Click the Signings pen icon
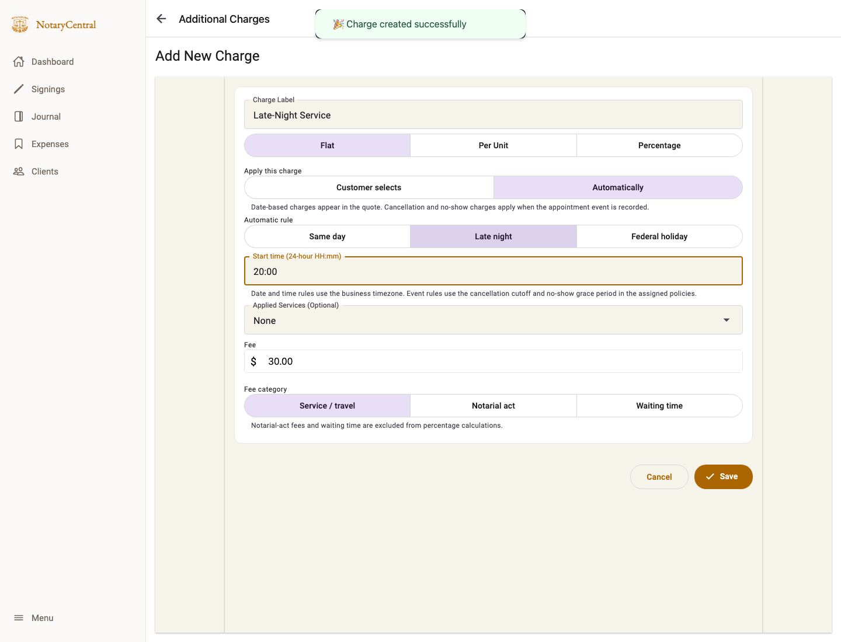Image resolution: width=841 pixels, height=642 pixels. coord(19,89)
